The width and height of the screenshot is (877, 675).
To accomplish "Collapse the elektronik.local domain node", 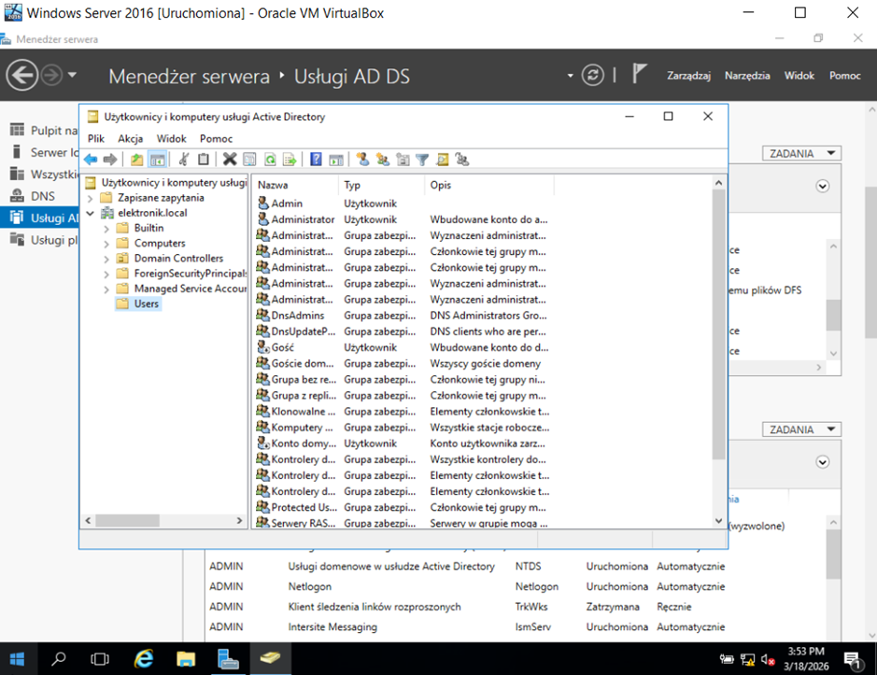I will (91, 213).
